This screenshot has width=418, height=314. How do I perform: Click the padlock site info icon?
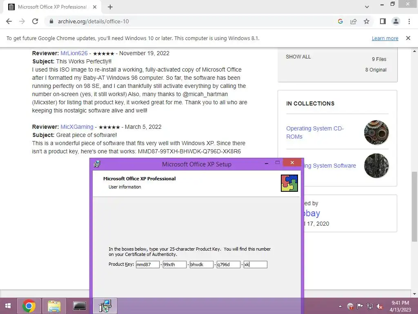click(x=51, y=21)
